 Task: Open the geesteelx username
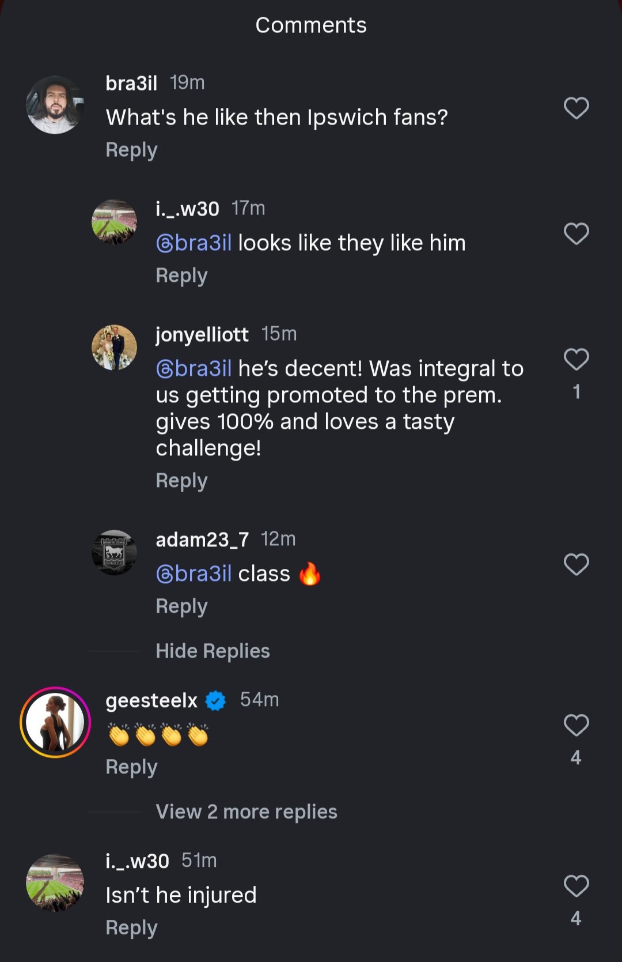[151, 700]
